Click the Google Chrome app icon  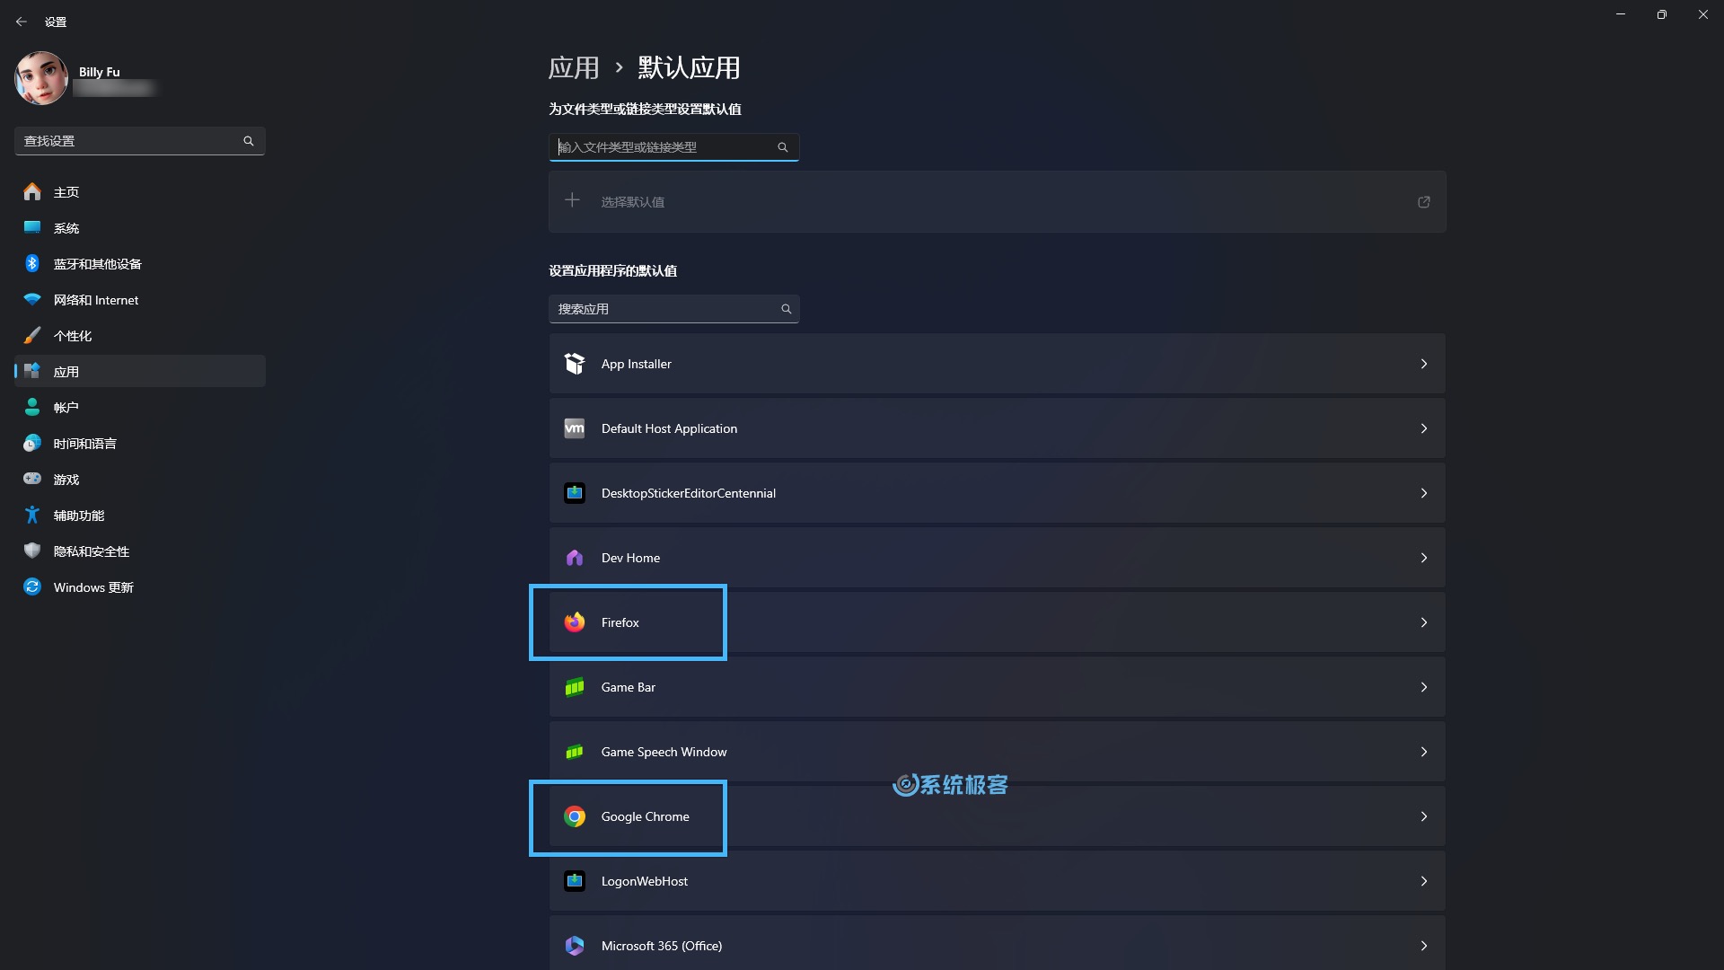575,816
